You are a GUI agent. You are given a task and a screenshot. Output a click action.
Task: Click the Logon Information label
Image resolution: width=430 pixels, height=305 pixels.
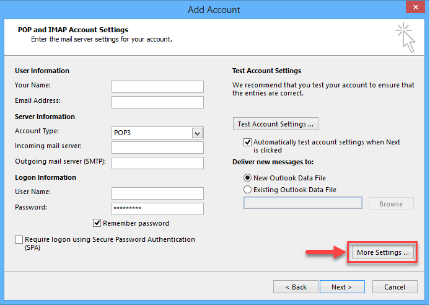click(45, 177)
